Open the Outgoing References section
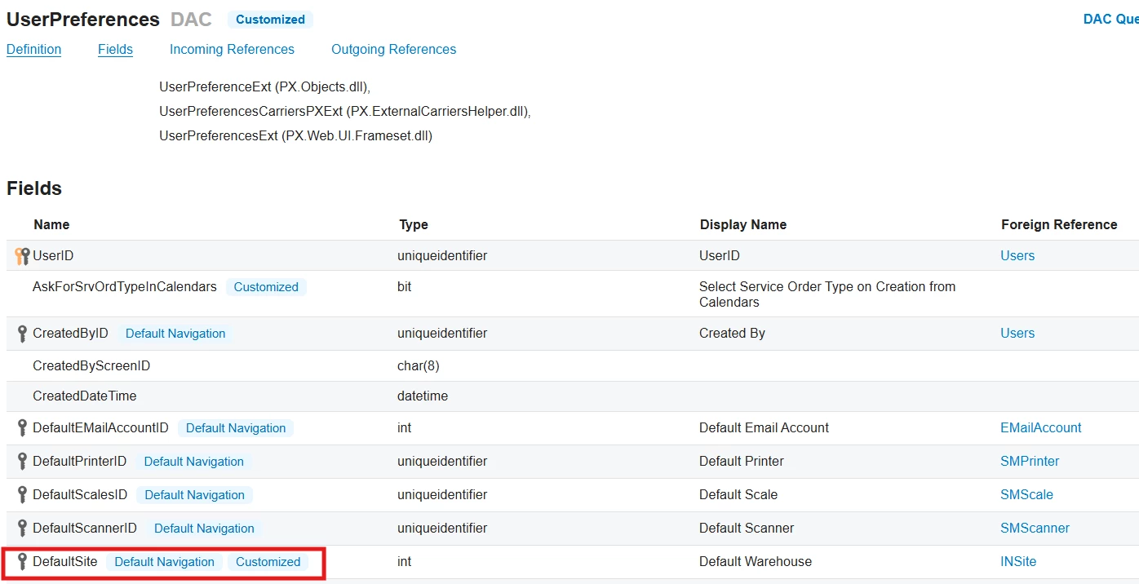This screenshot has height=584, width=1139. 393,49
